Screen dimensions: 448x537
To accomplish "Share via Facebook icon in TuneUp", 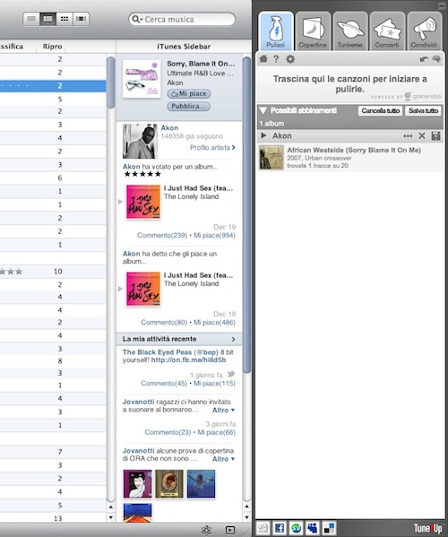I will (x=280, y=528).
